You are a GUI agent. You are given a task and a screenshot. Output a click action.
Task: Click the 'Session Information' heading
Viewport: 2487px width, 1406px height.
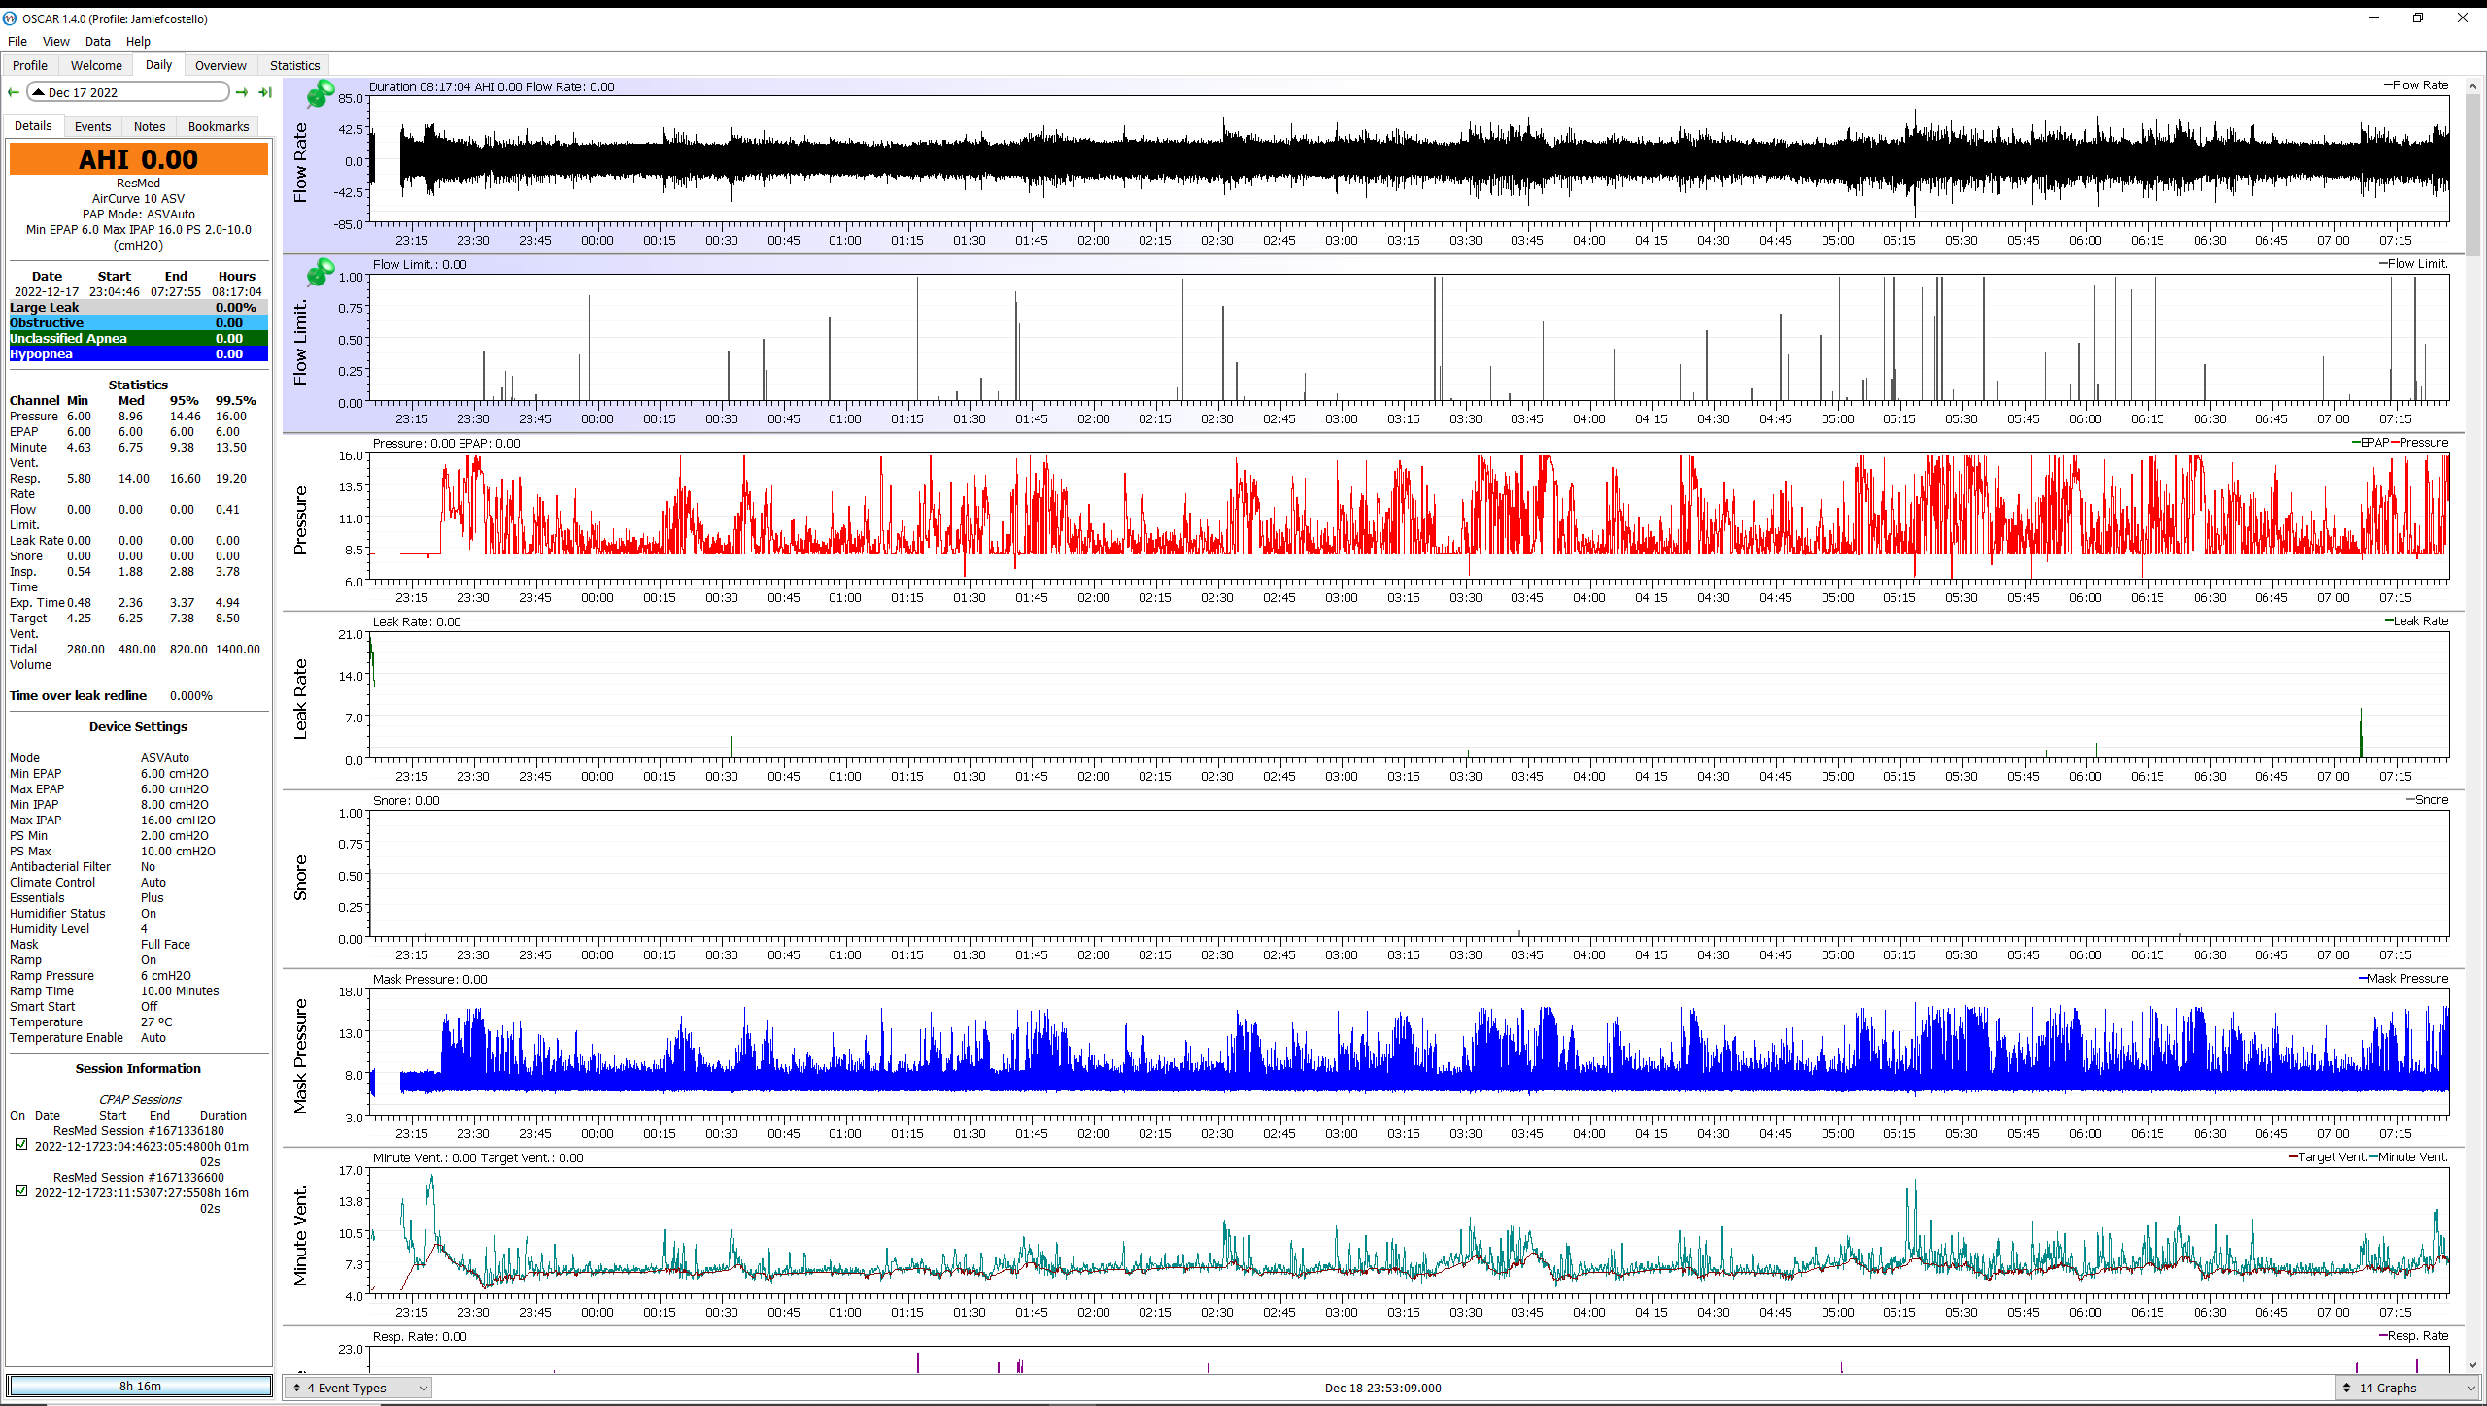pyautogui.click(x=138, y=1068)
